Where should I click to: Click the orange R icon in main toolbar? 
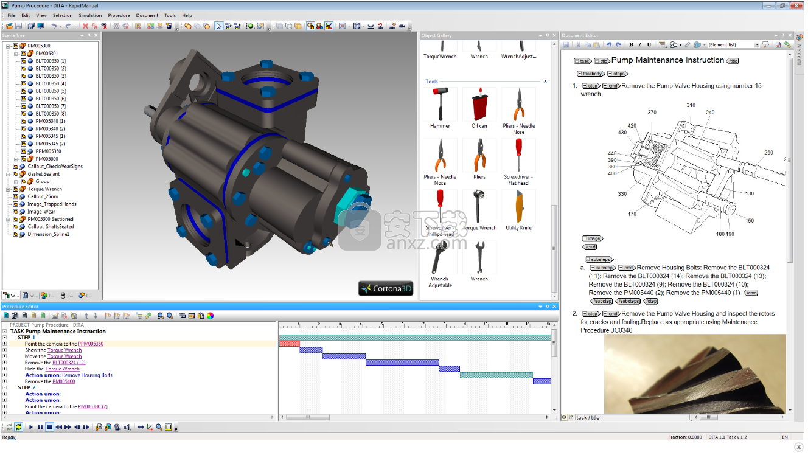click(x=138, y=26)
